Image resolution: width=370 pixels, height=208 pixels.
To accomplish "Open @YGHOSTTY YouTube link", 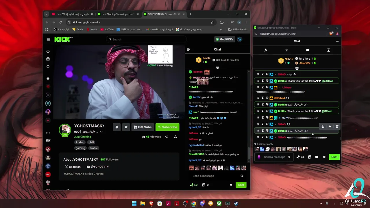I will click(97, 167).
